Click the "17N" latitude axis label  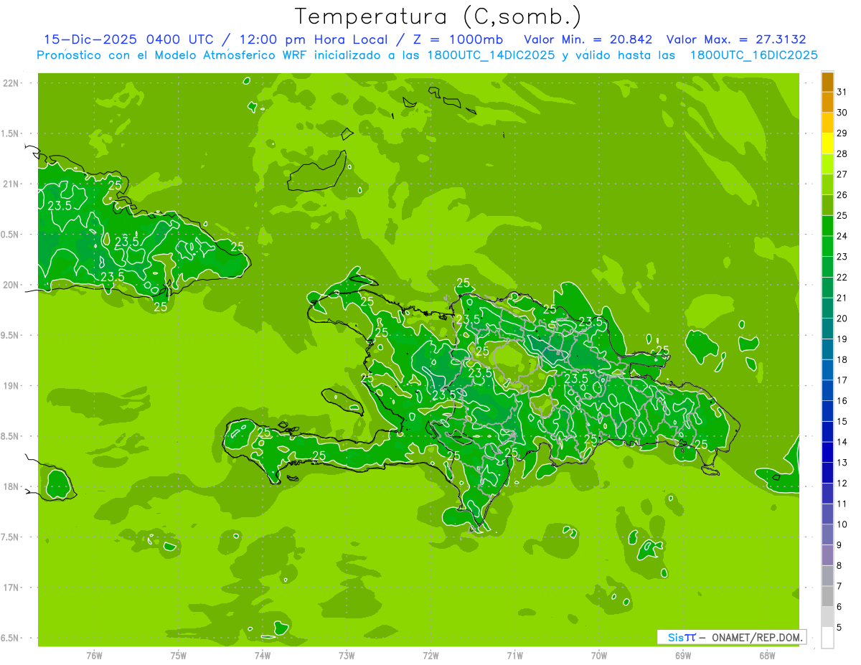point(11,588)
